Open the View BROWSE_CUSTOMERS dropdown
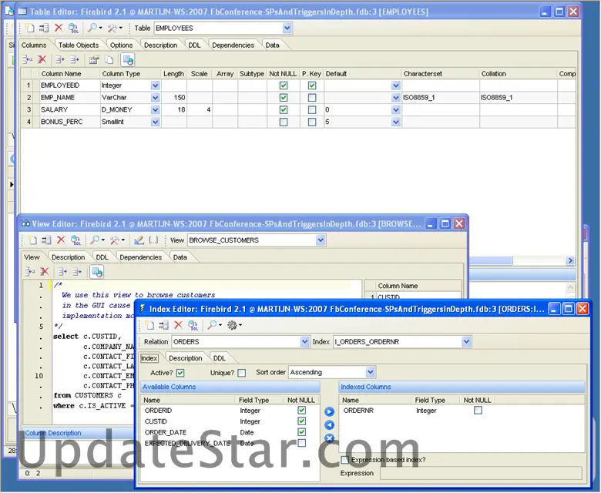 point(321,240)
